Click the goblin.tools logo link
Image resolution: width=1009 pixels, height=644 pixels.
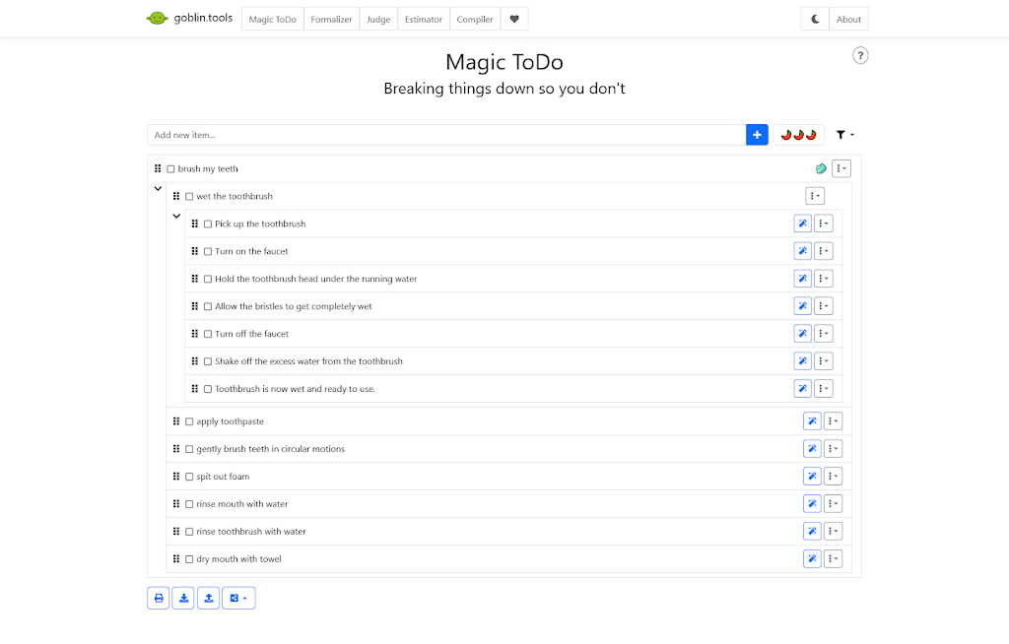[189, 18]
